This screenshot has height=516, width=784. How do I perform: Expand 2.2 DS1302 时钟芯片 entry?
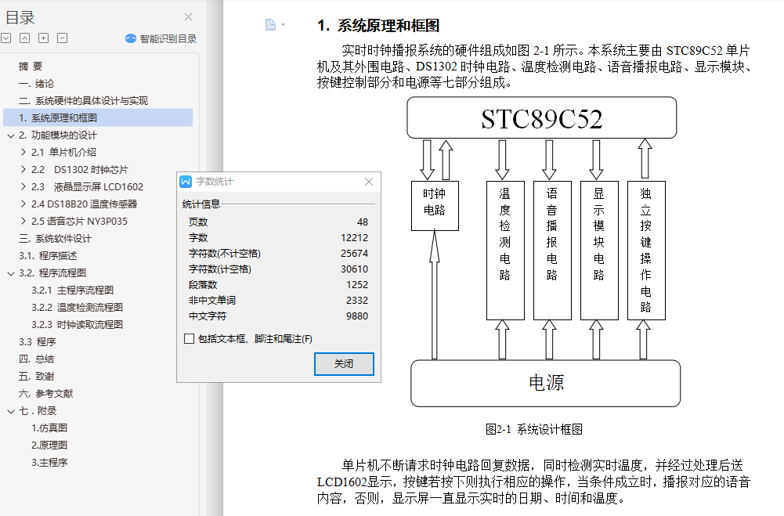click(x=23, y=169)
